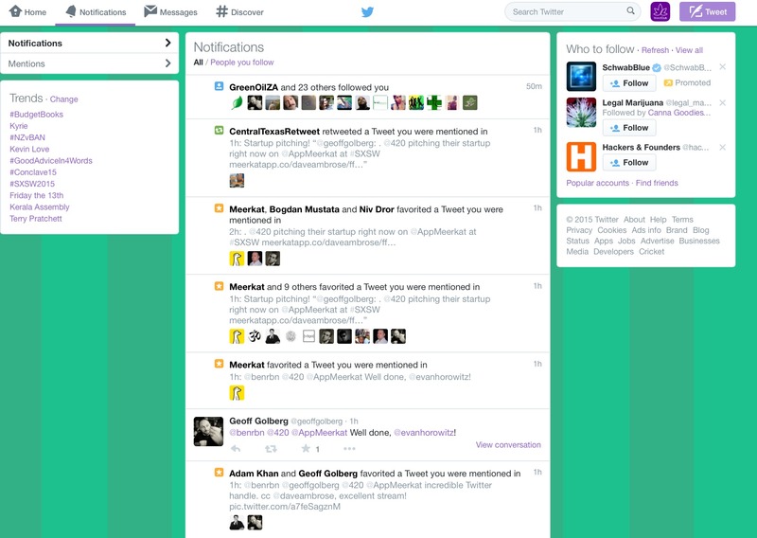Click View all in Who to follow
The image size is (757, 538).
click(x=689, y=50)
